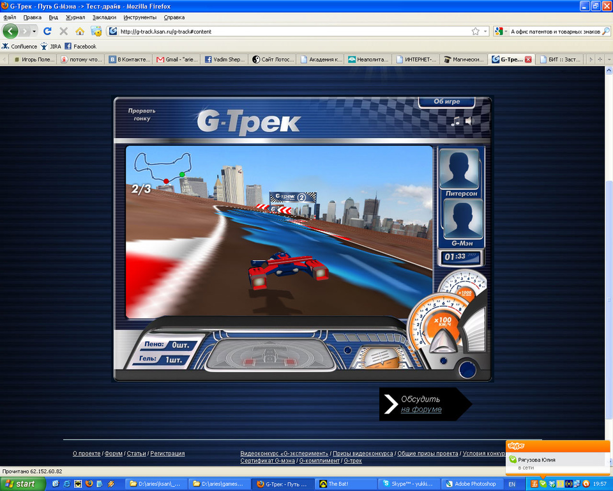
Task: Select the Firefox bookmark star in address bar
Action: point(477,31)
